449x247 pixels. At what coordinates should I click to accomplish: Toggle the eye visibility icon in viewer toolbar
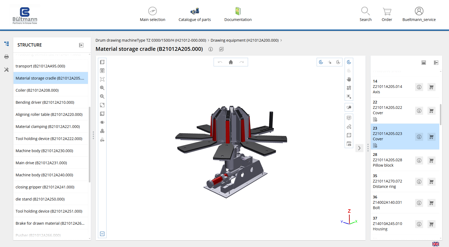coord(102,122)
